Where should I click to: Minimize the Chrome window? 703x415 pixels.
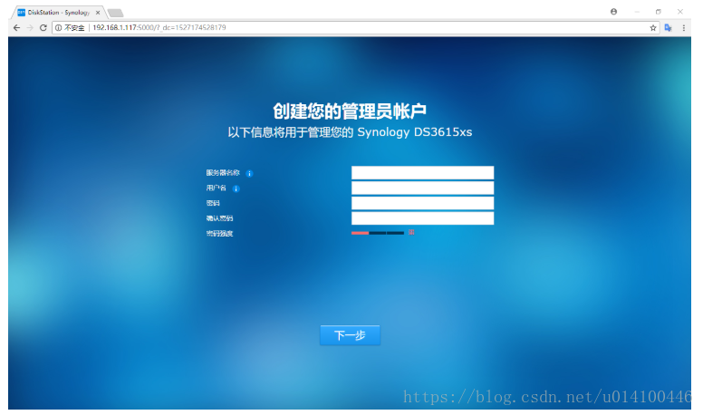click(x=637, y=12)
